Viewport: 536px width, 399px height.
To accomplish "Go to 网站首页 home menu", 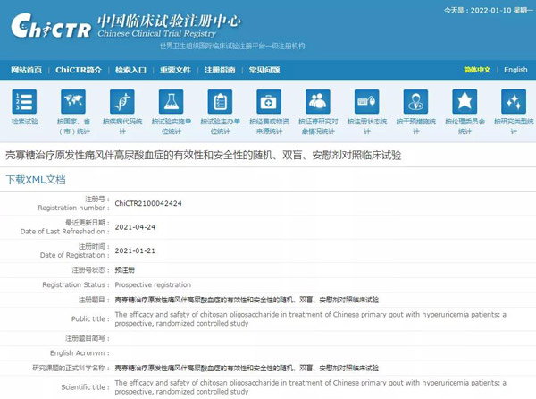I will pyautogui.click(x=26, y=70).
